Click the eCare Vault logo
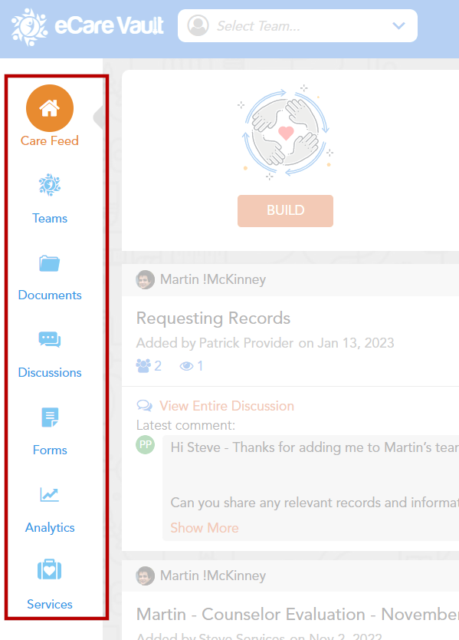The height and width of the screenshot is (640, 459). click(87, 27)
